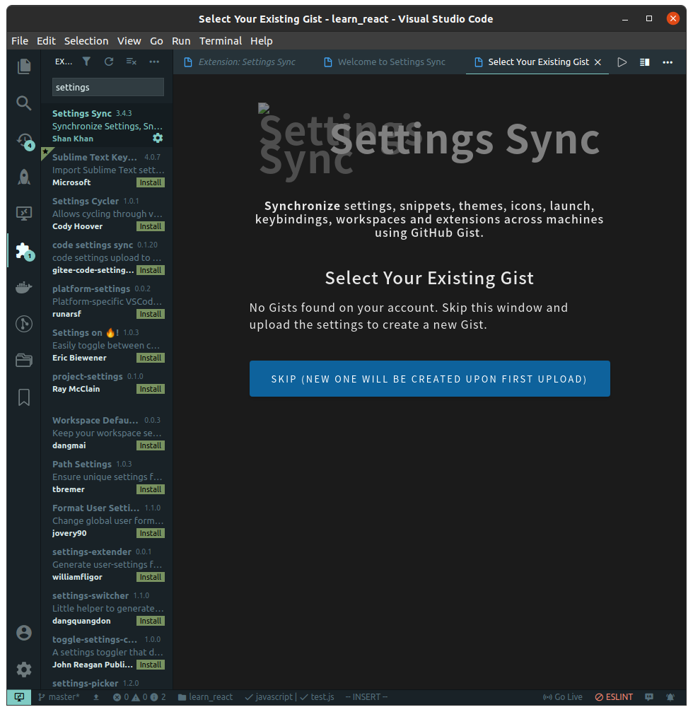
Task: Open extensions panel more actions menu
Action: 154,62
